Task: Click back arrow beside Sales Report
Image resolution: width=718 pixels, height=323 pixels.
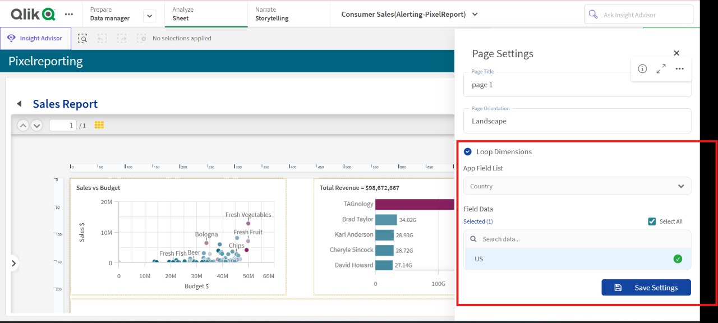Action: pyautogui.click(x=20, y=104)
